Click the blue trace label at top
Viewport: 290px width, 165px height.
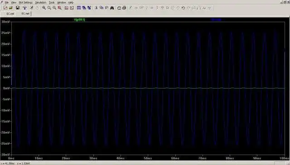[216, 19]
